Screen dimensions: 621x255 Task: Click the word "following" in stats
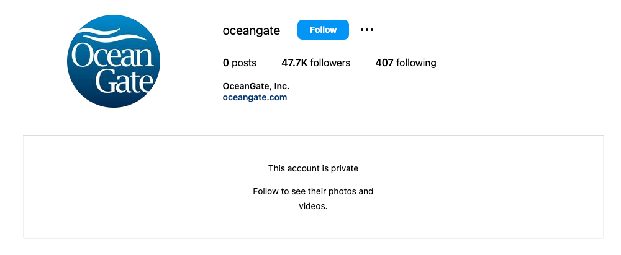tap(416, 63)
